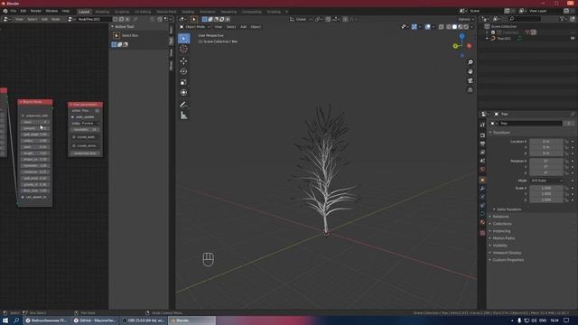Open the Object Mode dropdown
This screenshot has height=325, width=578.
195,27
